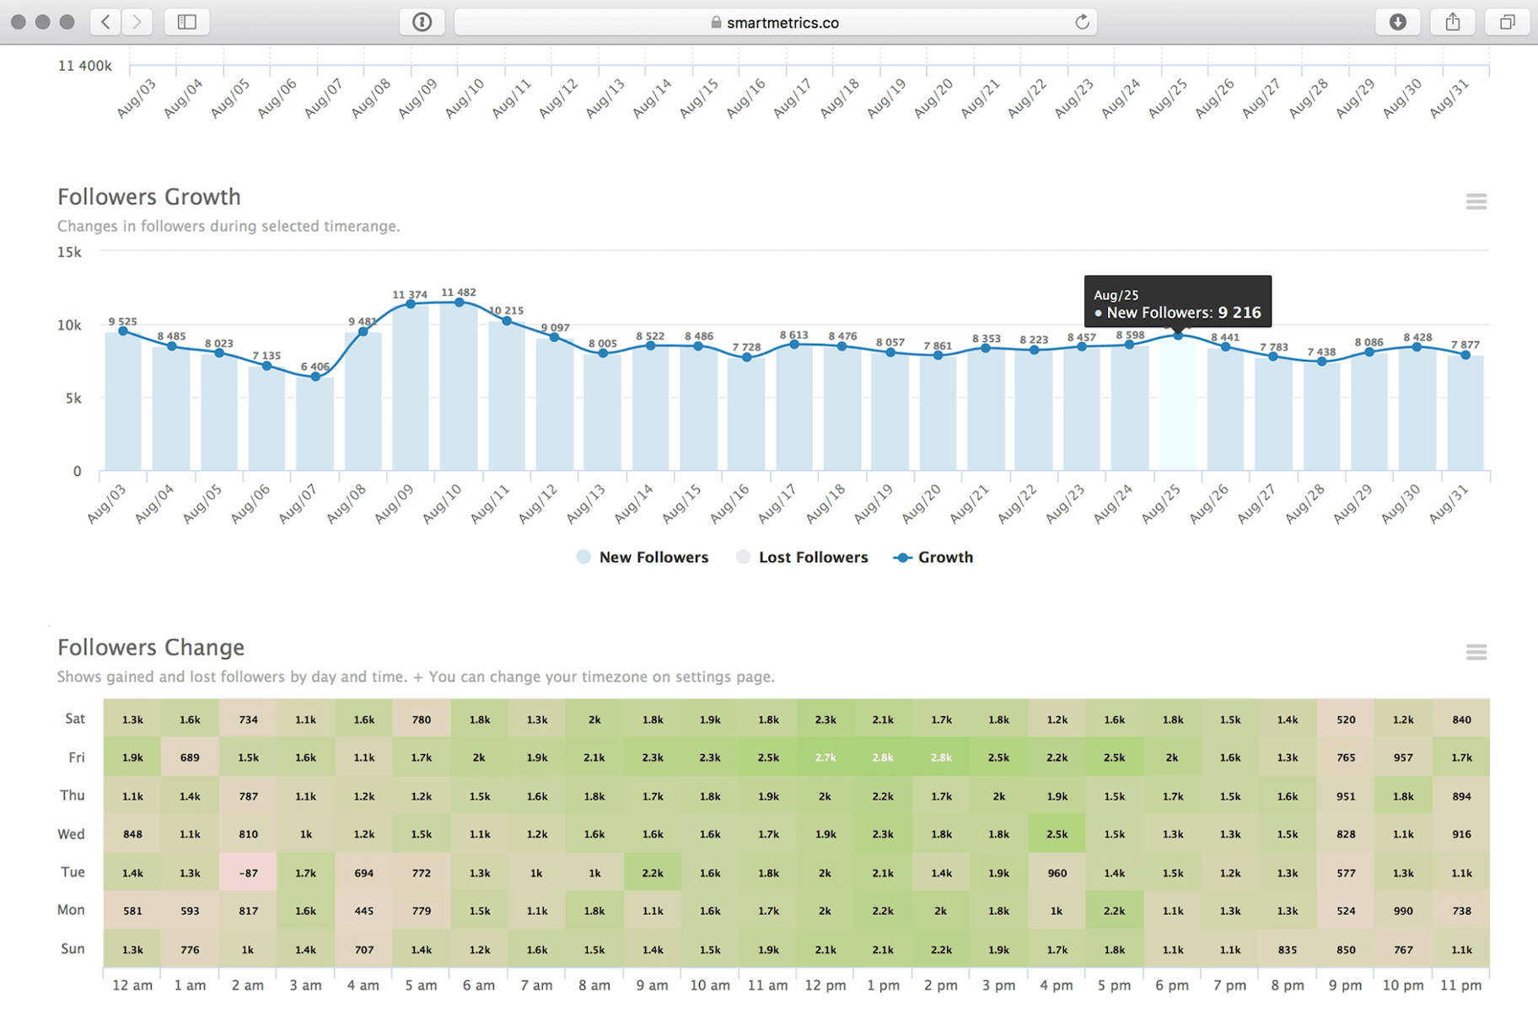This screenshot has height=1011, width=1538.
Task: Click the Tuesday 2am cell showing -87
Action: tap(248, 873)
